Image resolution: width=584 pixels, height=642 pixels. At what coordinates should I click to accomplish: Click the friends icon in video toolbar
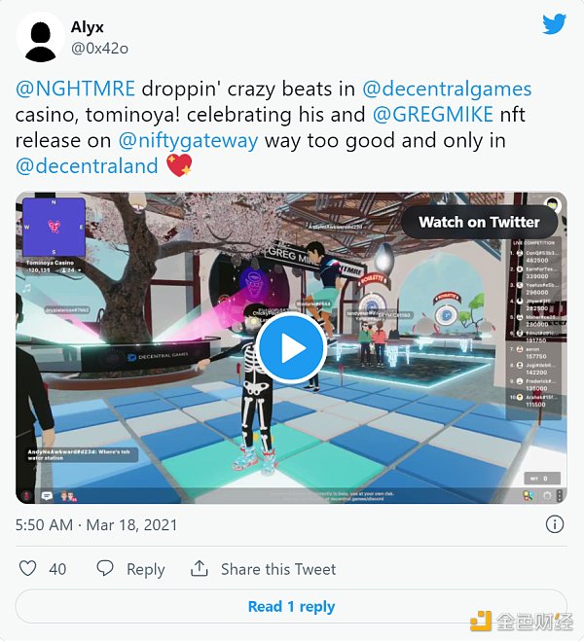pyautogui.click(x=69, y=496)
